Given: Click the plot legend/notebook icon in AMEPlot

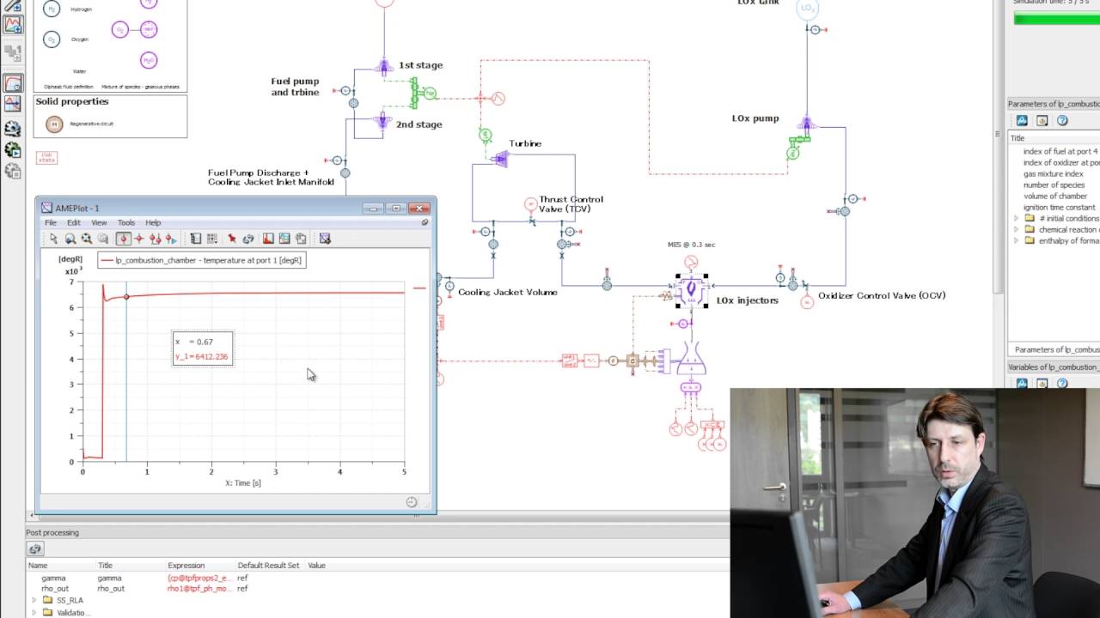Looking at the screenshot, I should coord(196,239).
